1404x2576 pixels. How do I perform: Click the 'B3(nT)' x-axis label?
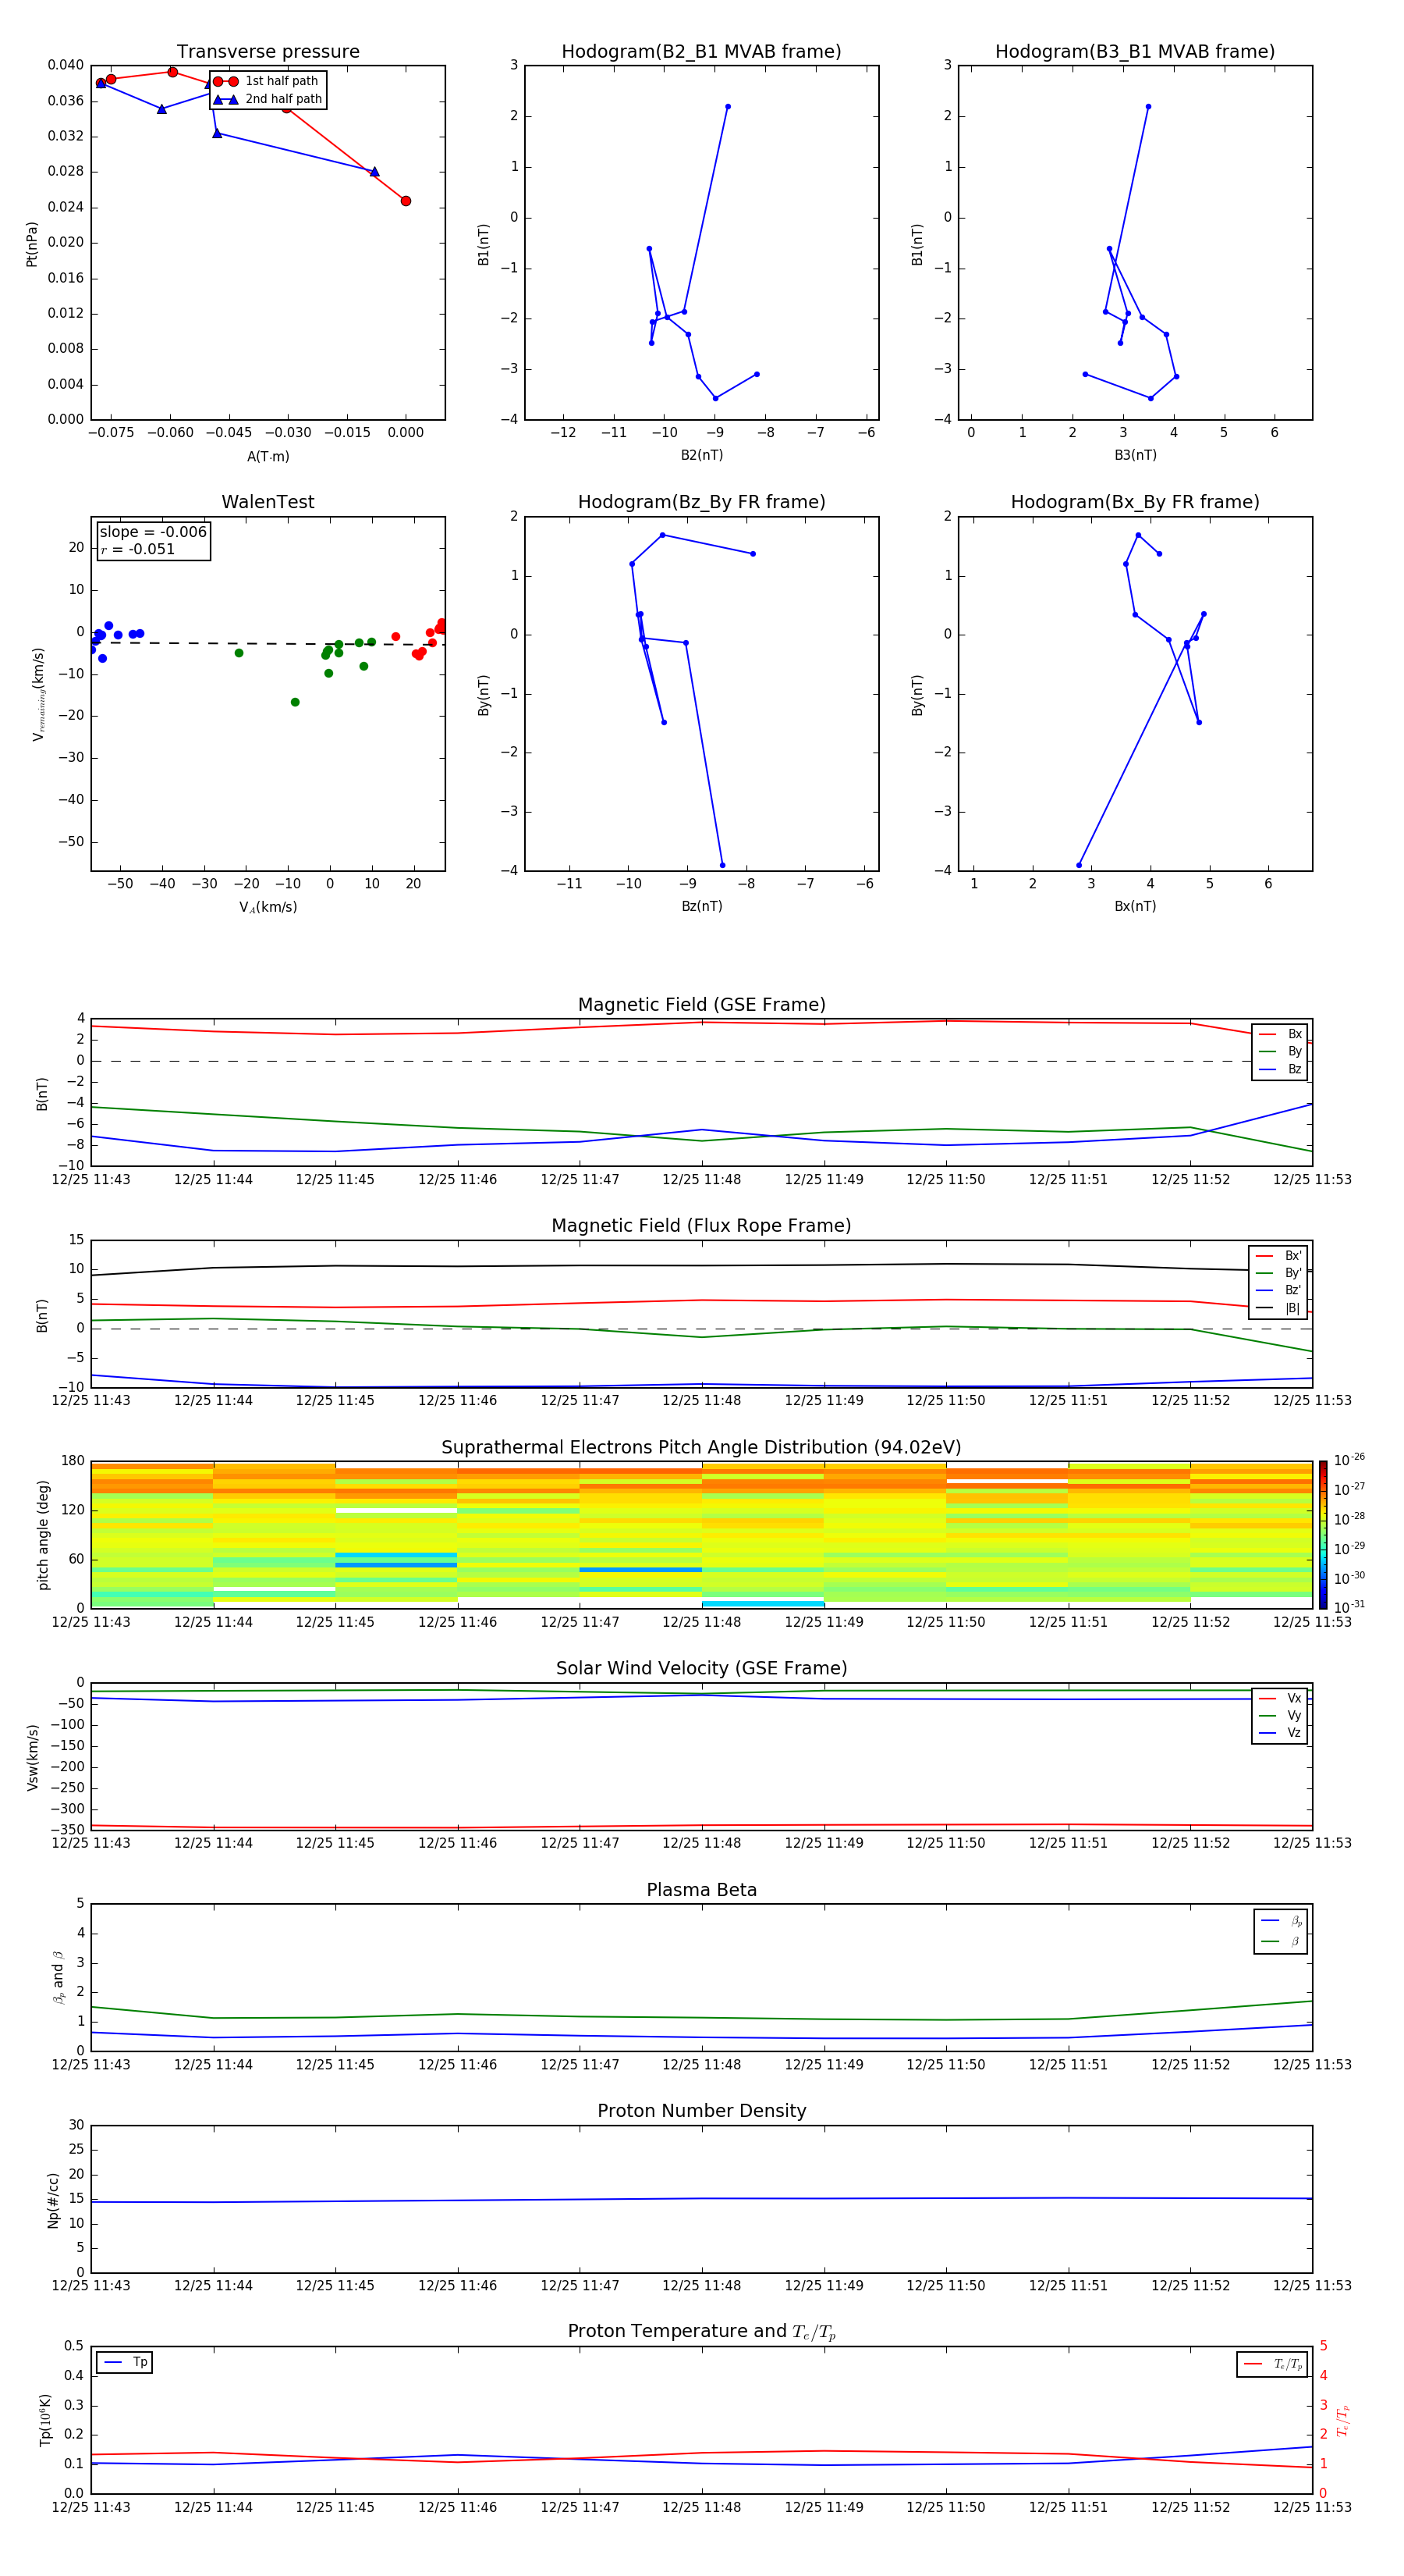(x=1135, y=455)
